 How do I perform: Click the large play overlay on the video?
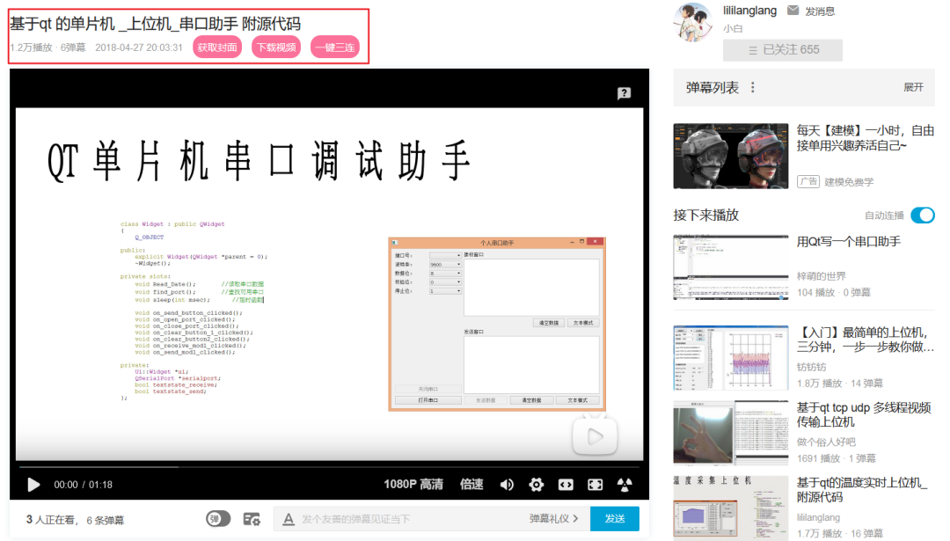pos(595,436)
